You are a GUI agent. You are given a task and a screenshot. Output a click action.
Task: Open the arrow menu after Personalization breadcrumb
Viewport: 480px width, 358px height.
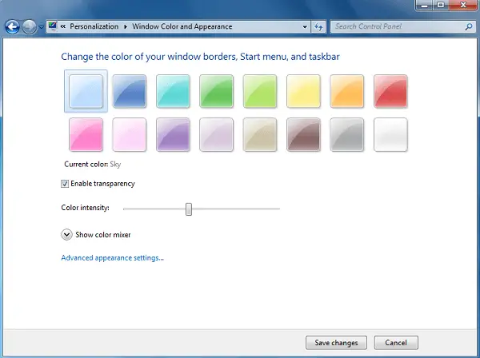(x=126, y=26)
